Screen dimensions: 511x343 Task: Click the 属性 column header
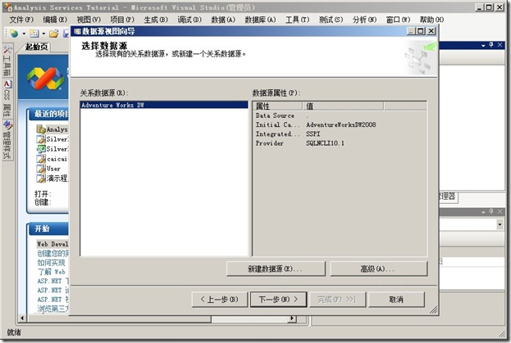coord(277,106)
